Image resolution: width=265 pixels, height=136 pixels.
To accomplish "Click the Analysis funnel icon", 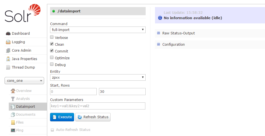I will pyautogui.click(x=13, y=99).
